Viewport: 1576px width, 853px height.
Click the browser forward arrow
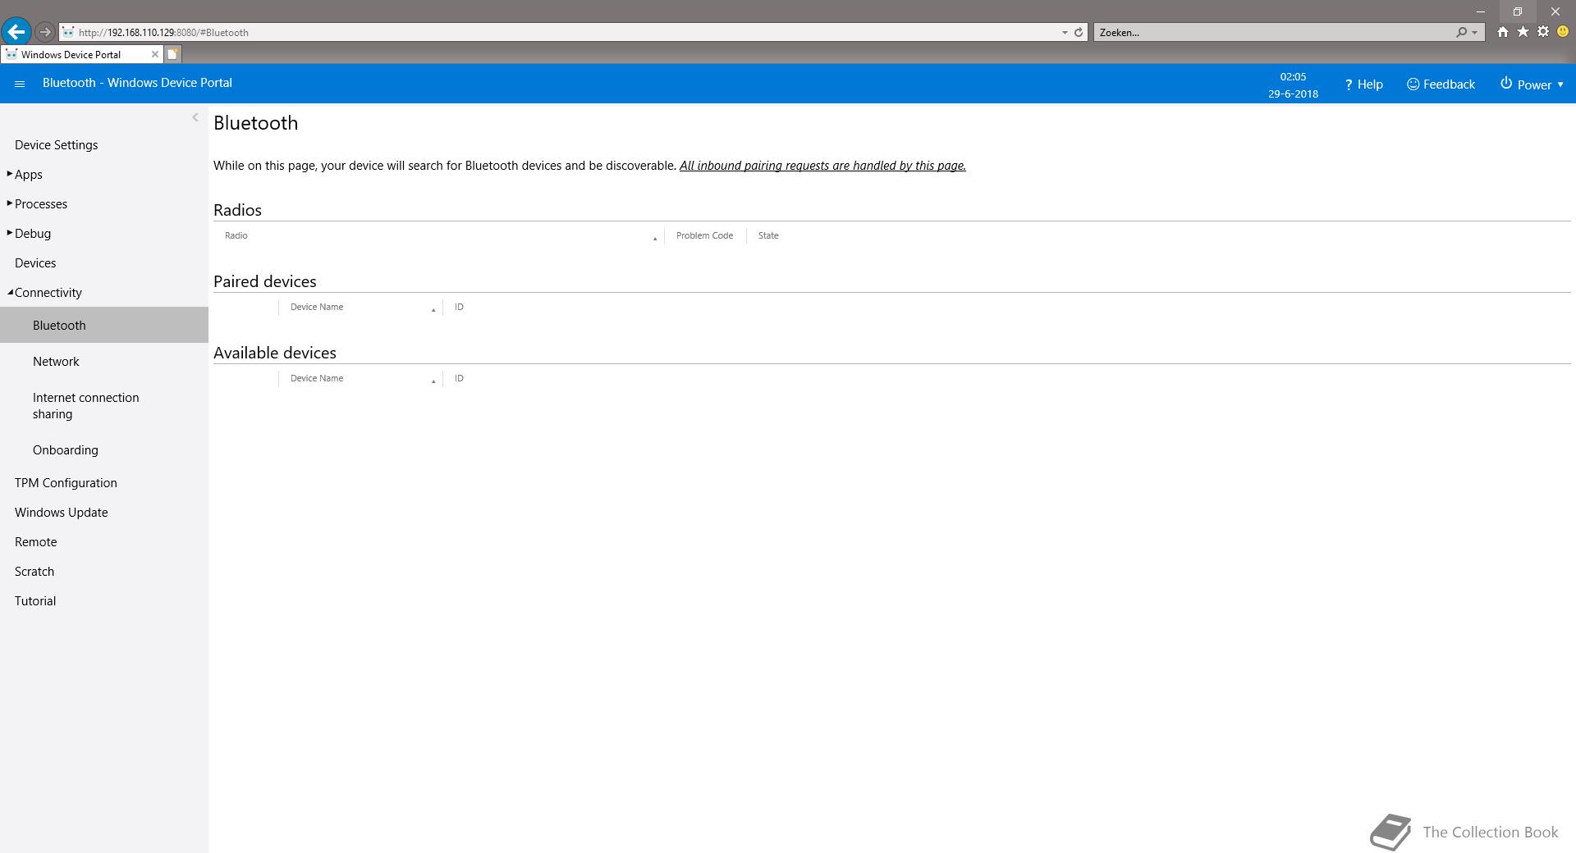pyautogui.click(x=45, y=32)
